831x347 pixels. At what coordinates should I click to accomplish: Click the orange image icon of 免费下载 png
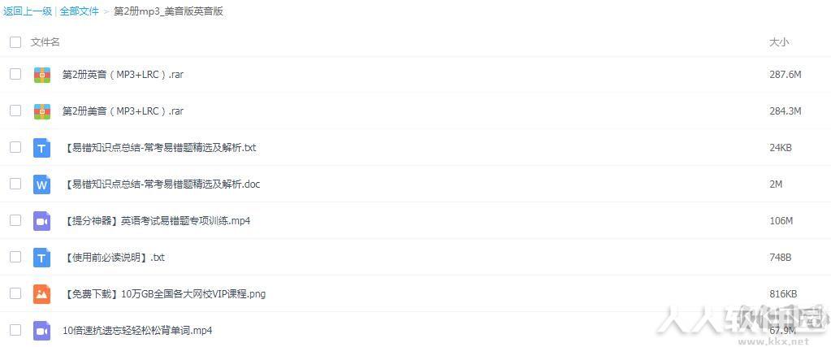(x=42, y=294)
